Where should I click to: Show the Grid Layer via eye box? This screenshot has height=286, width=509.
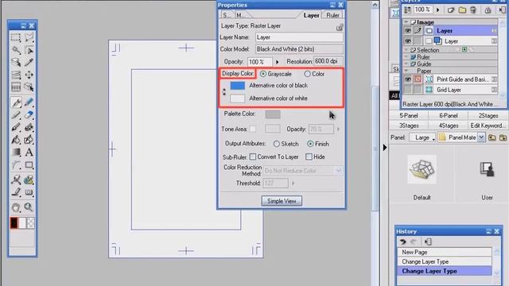pos(407,90)
